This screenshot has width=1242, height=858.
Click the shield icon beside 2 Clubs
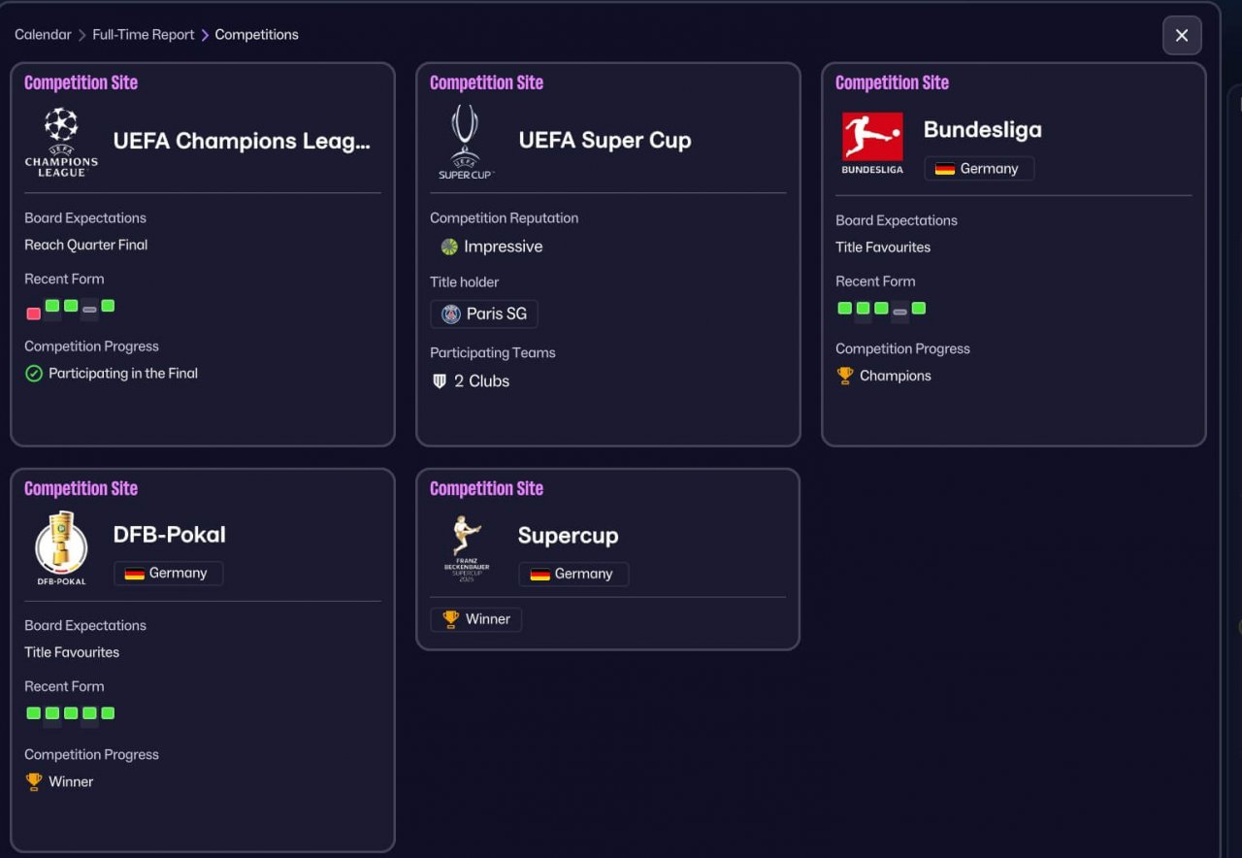[440, 381]
